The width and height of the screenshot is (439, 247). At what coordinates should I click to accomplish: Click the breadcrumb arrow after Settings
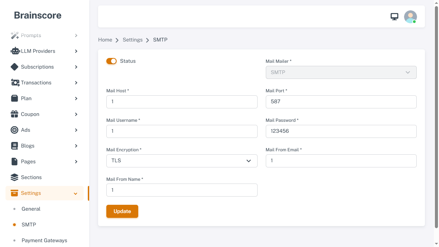(147, 40)
